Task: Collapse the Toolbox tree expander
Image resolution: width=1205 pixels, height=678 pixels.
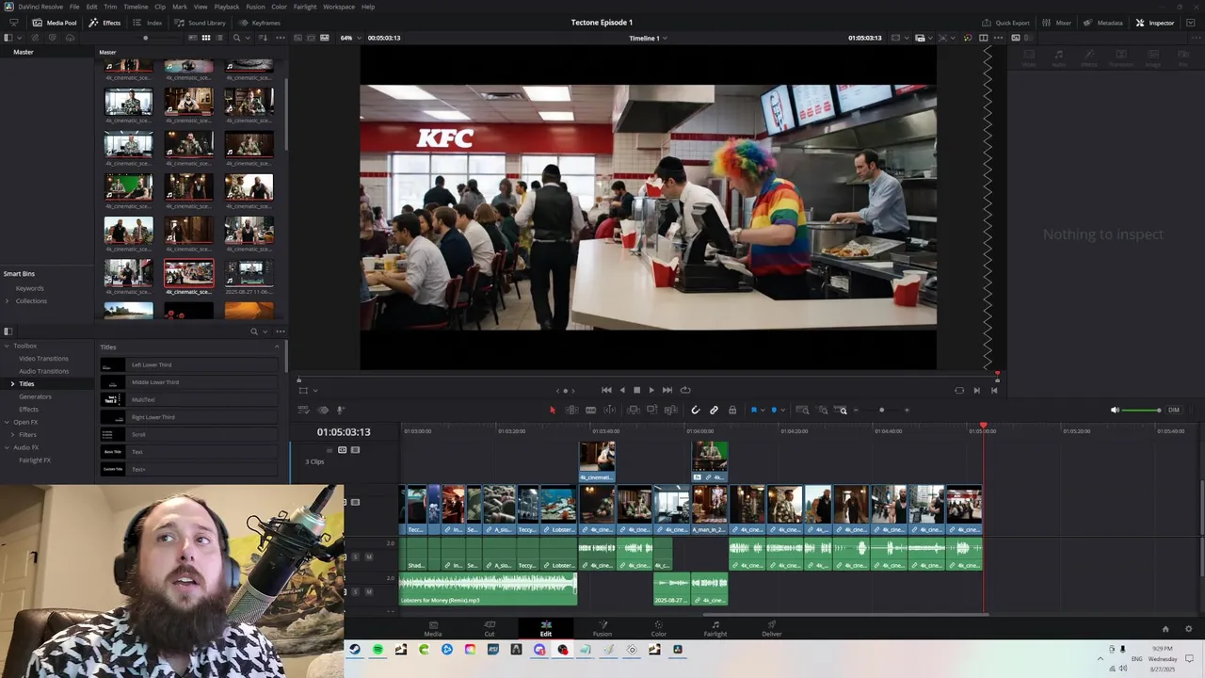Action: point(7,346)
